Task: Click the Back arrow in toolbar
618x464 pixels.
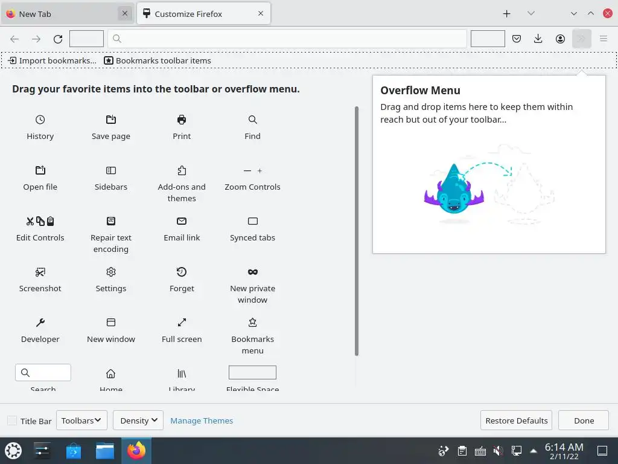Action: pos(14,39)
